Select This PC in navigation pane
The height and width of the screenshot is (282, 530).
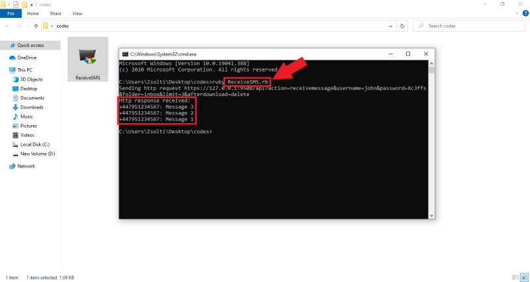25,70
